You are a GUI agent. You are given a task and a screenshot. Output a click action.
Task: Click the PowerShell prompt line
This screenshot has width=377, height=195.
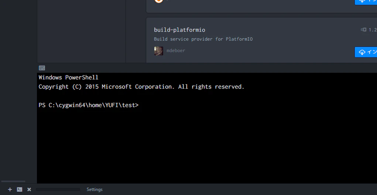point(89,105)
